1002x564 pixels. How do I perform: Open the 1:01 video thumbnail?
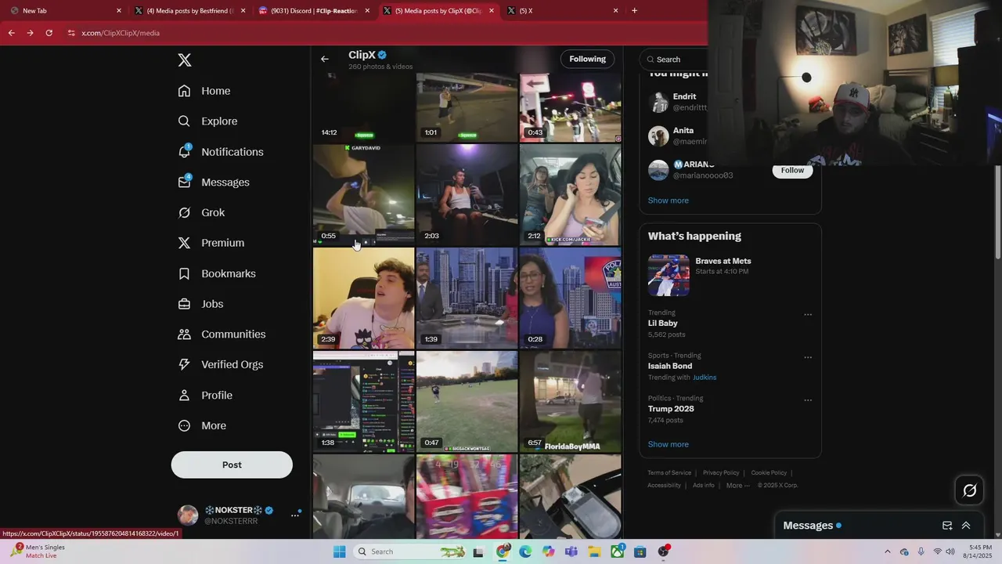click(467, 108)
